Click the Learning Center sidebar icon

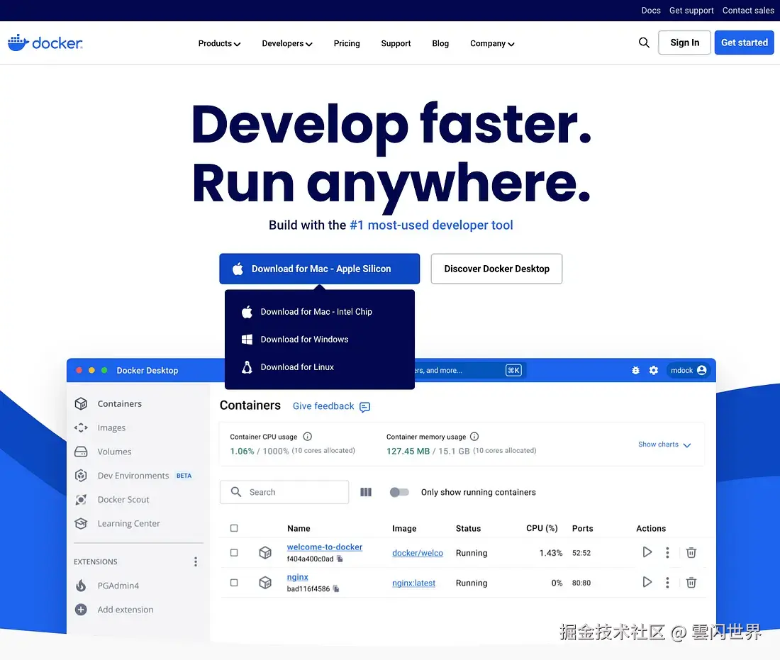(x=81, y=523)
